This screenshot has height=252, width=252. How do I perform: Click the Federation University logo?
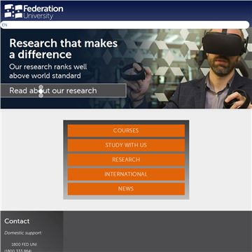click(34, 12)
